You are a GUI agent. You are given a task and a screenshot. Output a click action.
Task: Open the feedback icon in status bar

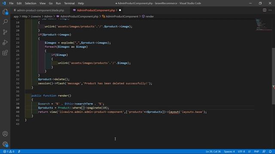(x=264, y=151)
